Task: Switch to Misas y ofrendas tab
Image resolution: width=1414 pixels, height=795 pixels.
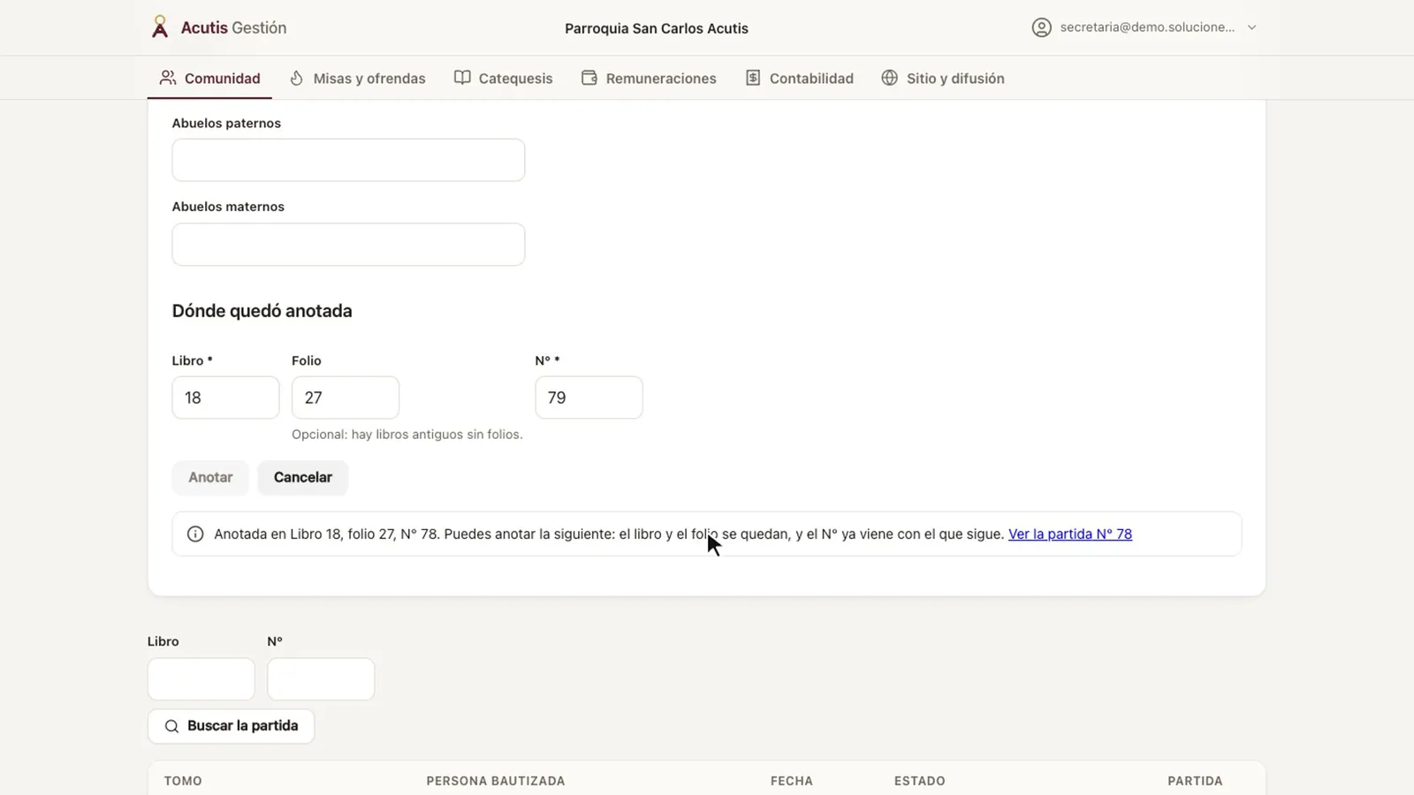Action: tap(358, 78)
